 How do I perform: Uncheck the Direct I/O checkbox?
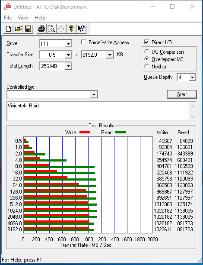[x=147, y=42]
